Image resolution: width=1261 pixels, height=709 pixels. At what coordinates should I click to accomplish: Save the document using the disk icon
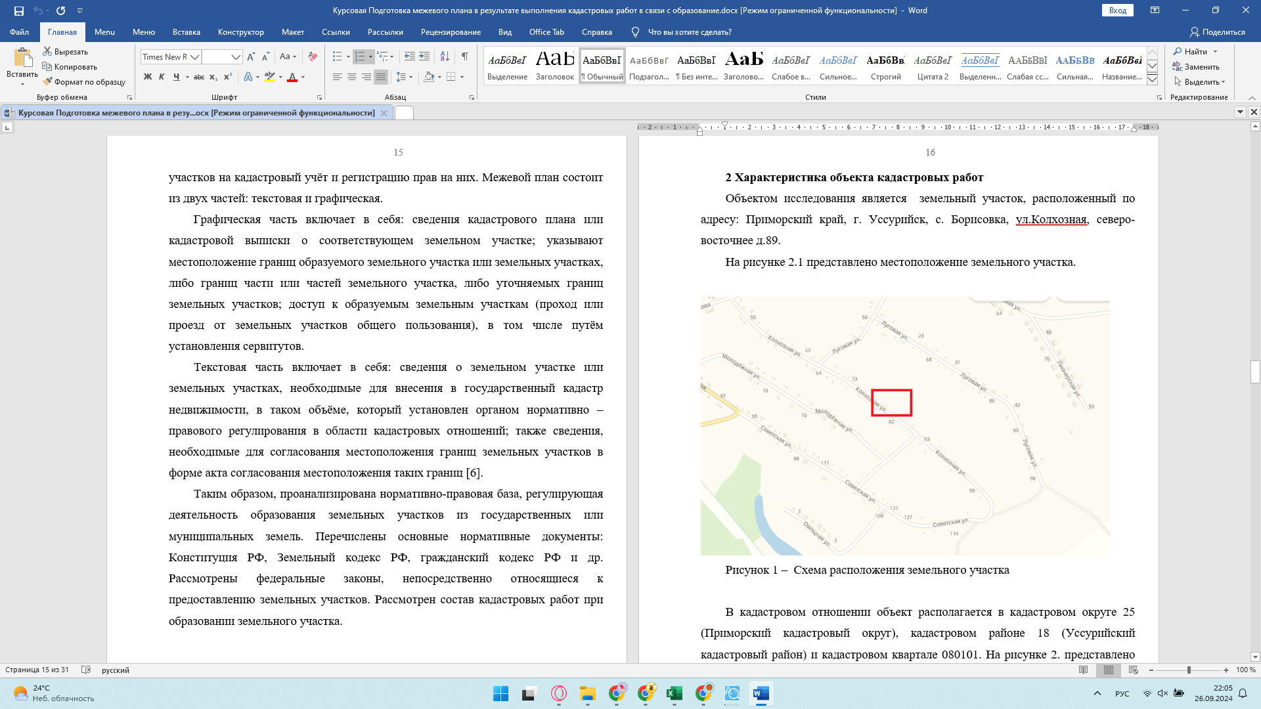click(18, 11)
